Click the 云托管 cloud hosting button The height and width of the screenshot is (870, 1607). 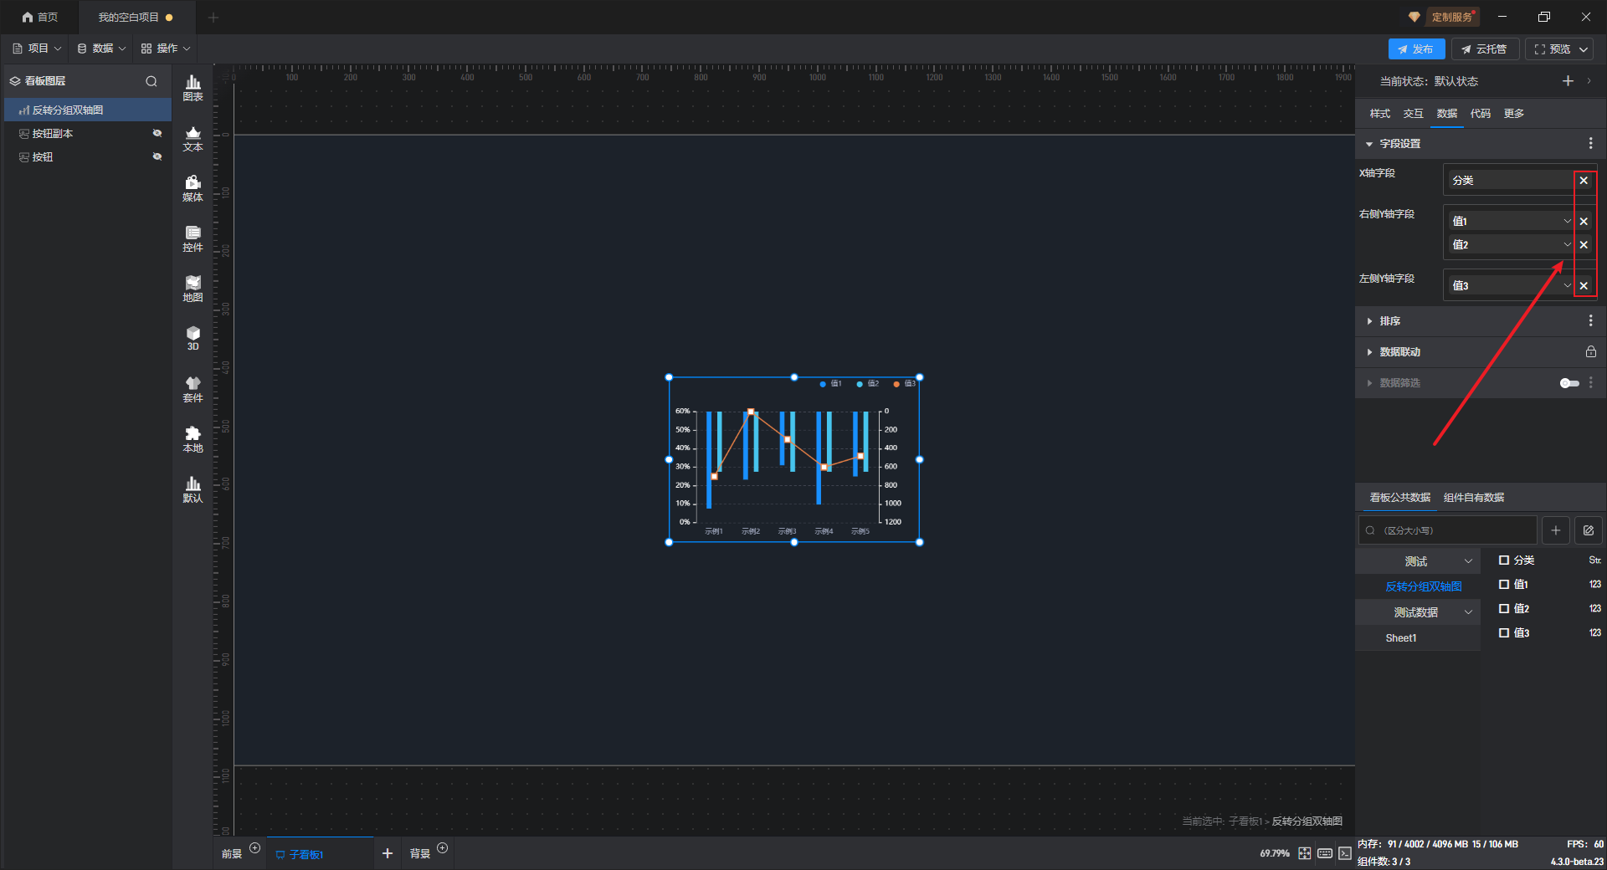[x=1484, y=49]
